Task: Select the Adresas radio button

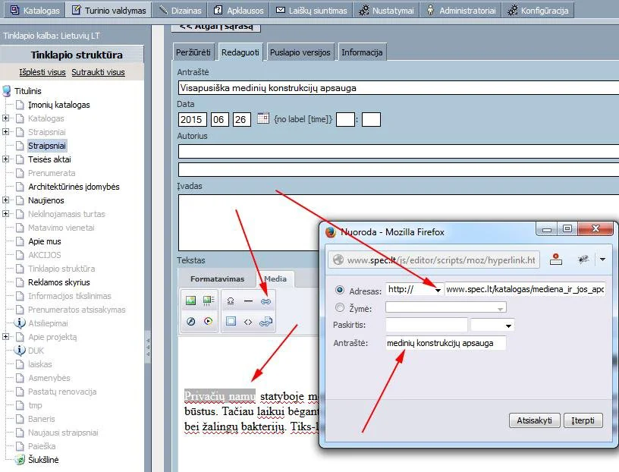Action: pyautogui.click(x=340, y=290)
